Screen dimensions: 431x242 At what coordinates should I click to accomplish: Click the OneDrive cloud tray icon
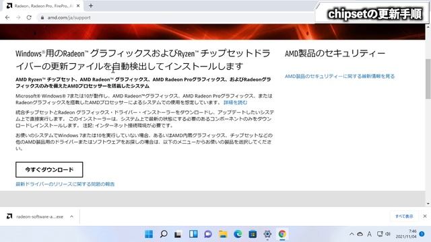360,234
